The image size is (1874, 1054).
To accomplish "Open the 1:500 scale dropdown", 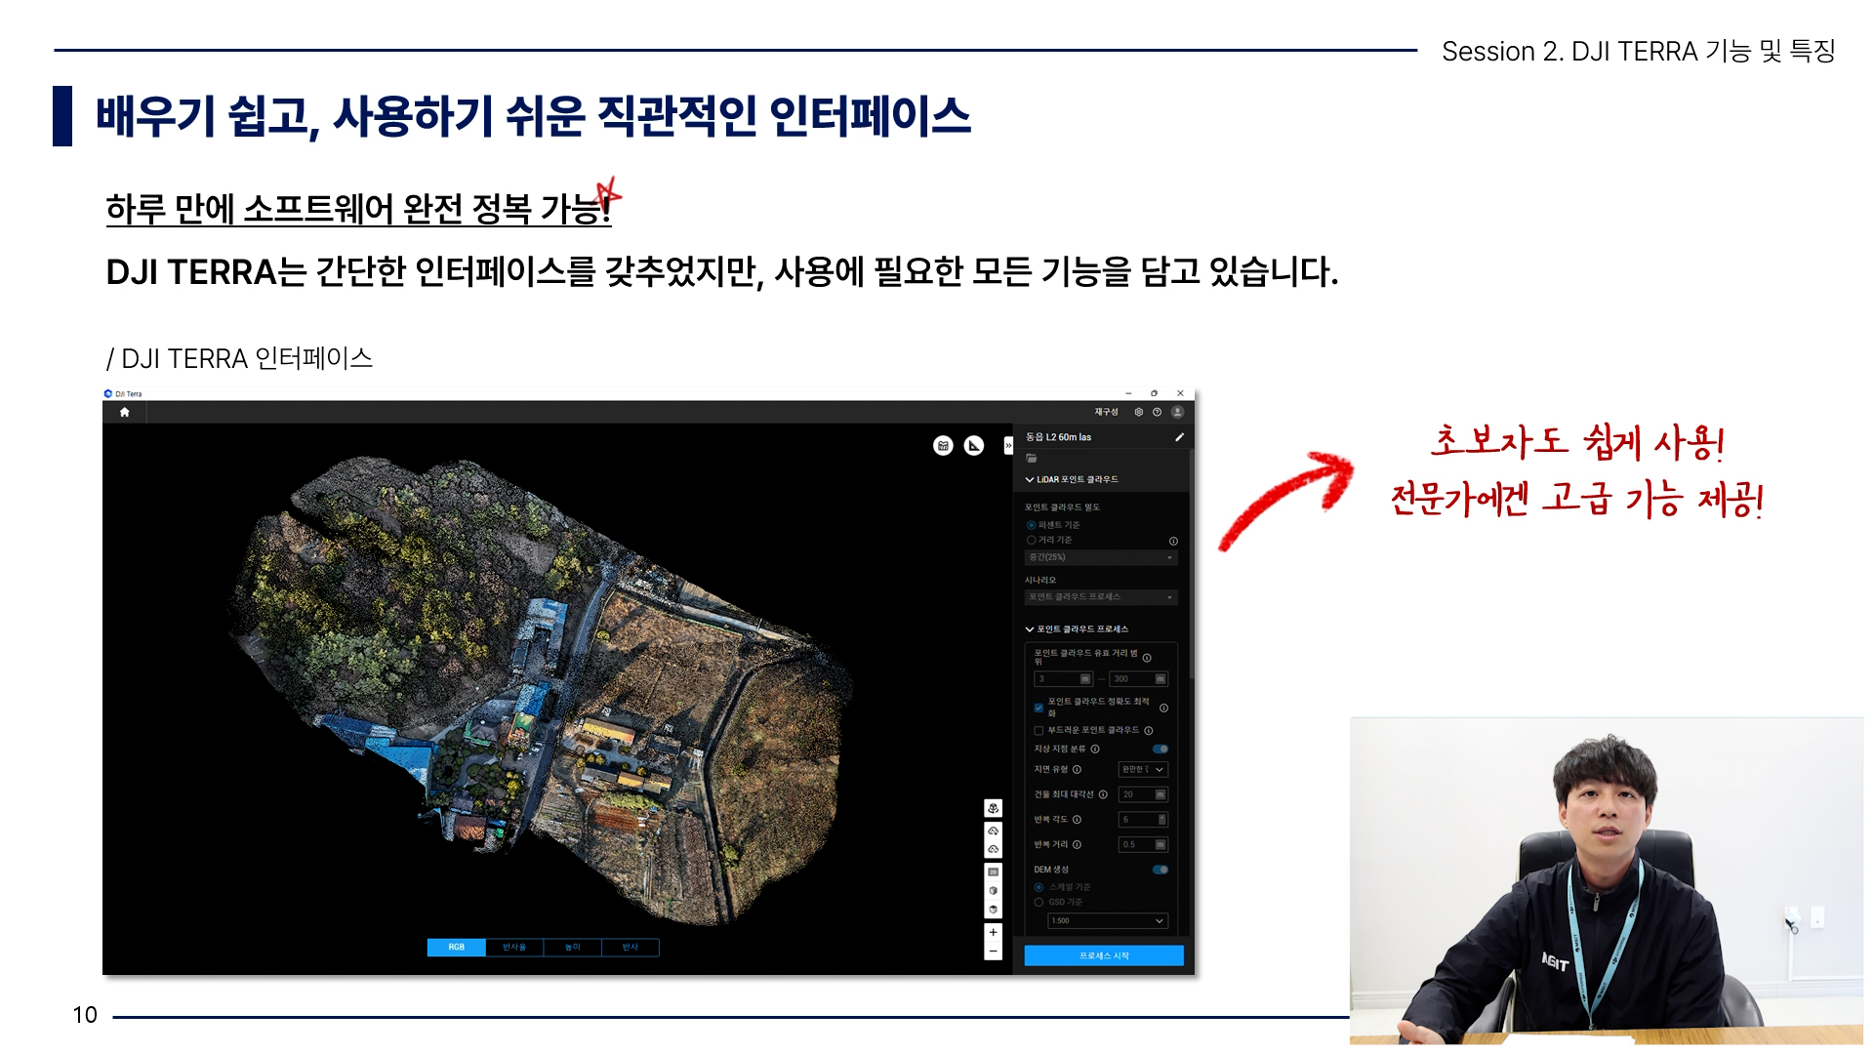I will click(x=1108, y=921).
